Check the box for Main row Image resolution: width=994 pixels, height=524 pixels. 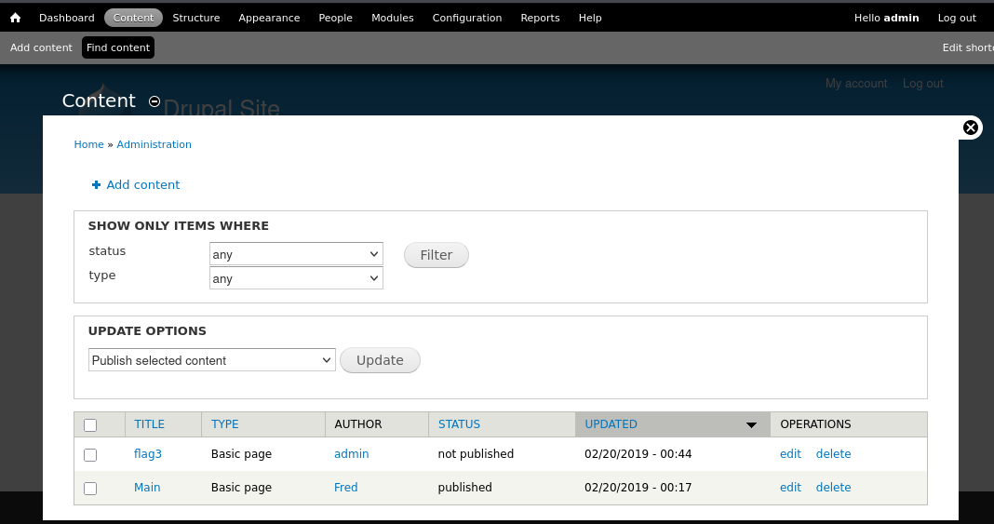pyautogui.click(x=90, y=489)
